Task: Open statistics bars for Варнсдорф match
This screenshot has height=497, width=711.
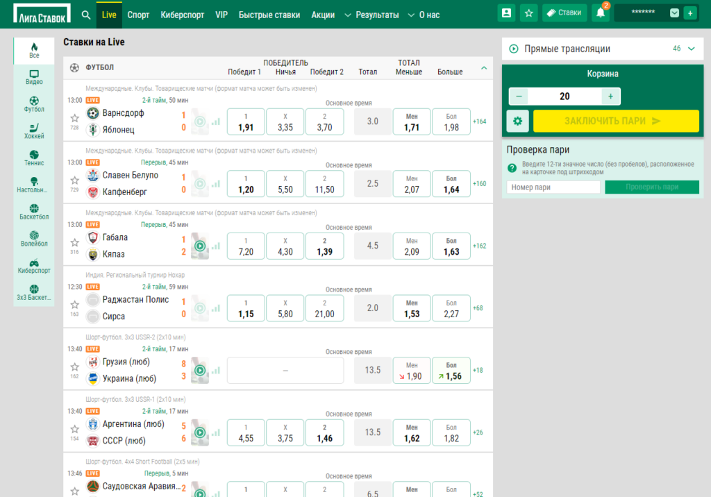Action: click(216, 121)
